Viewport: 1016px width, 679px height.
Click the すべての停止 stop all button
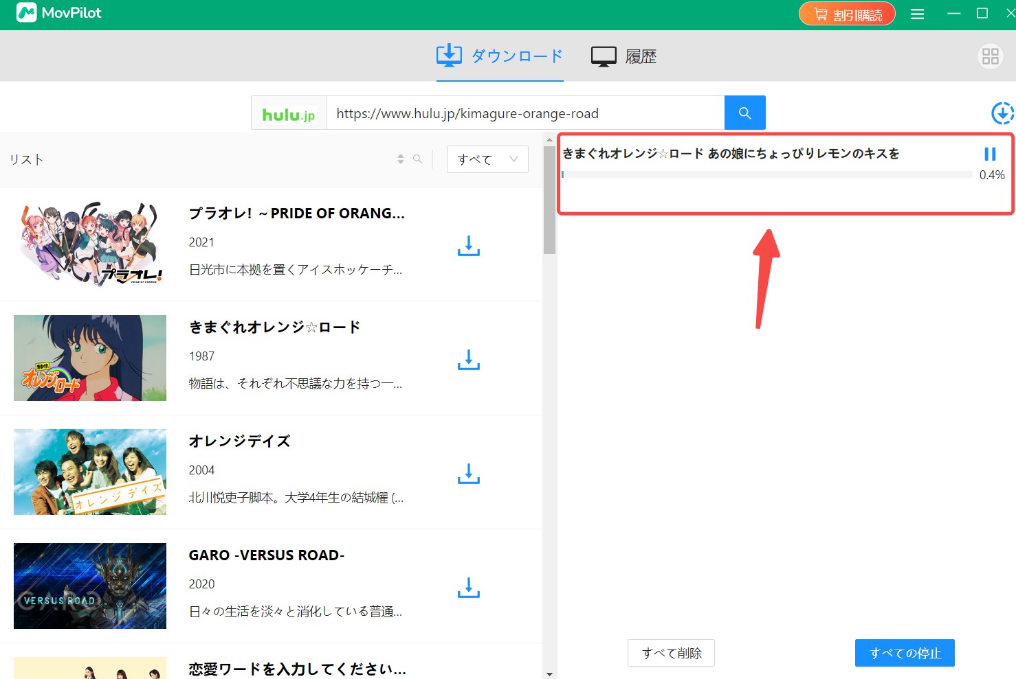[x=905, y=653]
